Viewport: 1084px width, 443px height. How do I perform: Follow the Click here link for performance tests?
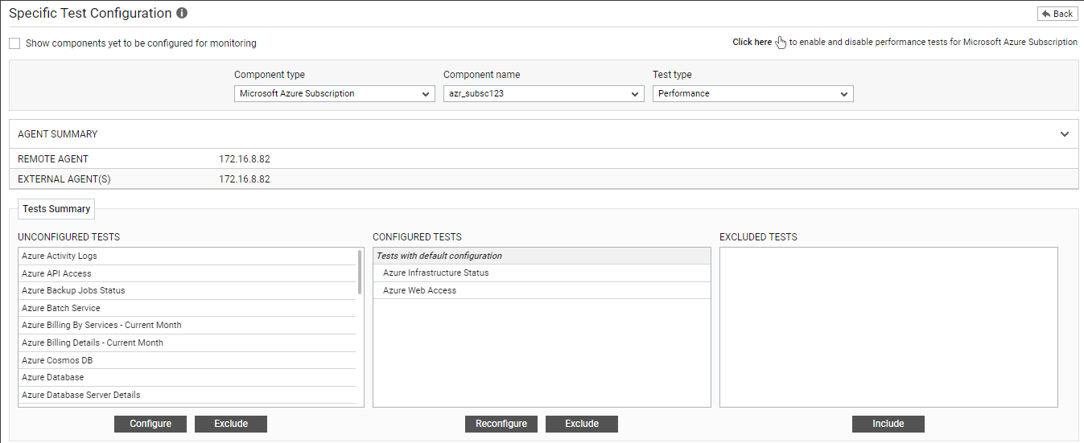pyautogui.click(x=752, y=43)
